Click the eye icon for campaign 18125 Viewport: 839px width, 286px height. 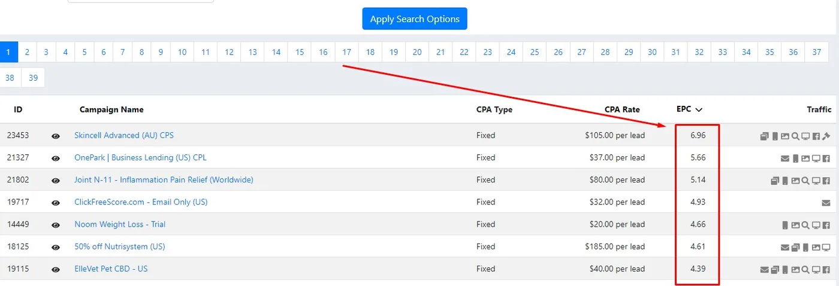56,247
